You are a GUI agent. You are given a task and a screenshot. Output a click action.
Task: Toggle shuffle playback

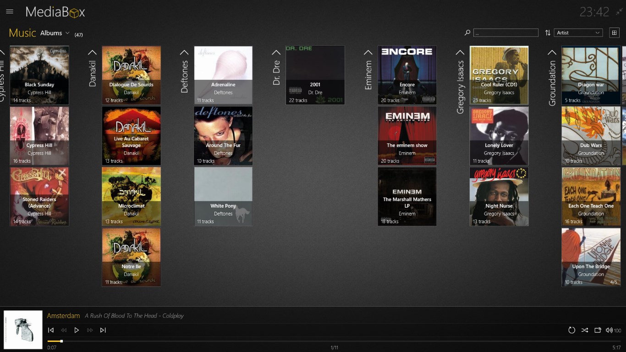[x=585, y=330]
